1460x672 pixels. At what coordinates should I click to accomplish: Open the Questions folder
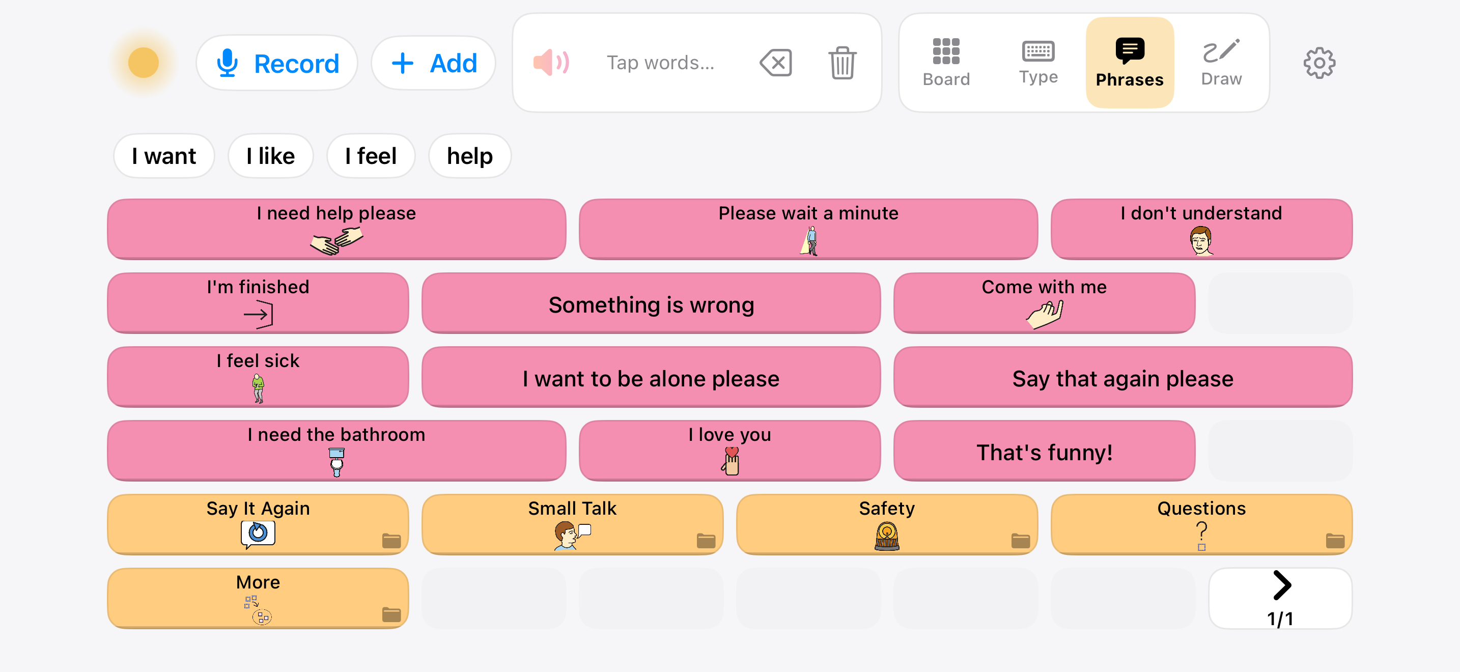coord(1201,524)
